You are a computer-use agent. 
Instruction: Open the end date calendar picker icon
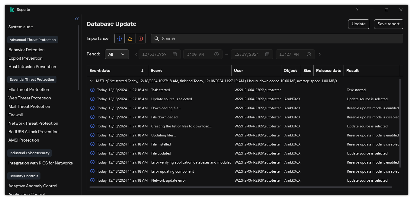coord(267,54)
